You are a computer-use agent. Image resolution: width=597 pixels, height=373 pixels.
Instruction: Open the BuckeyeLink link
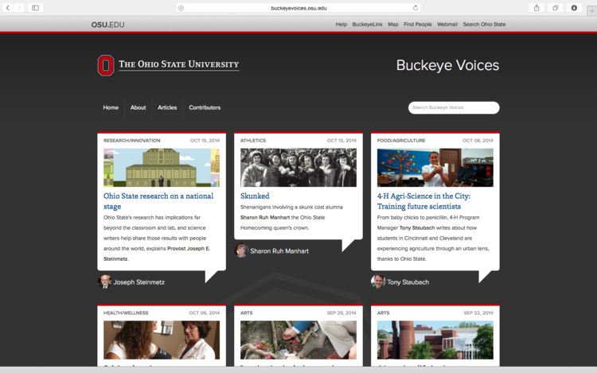point(367,25)
